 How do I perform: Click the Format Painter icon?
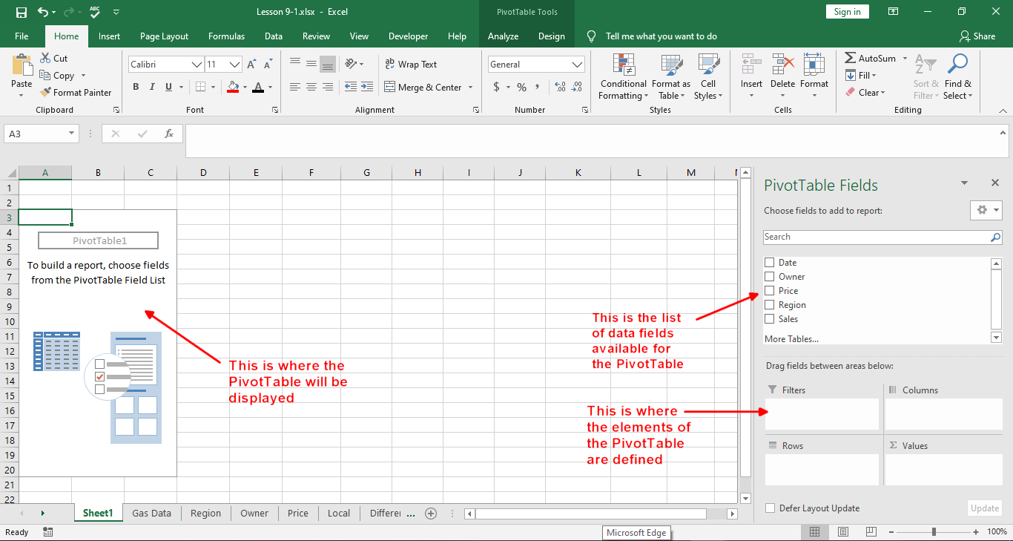44,93
